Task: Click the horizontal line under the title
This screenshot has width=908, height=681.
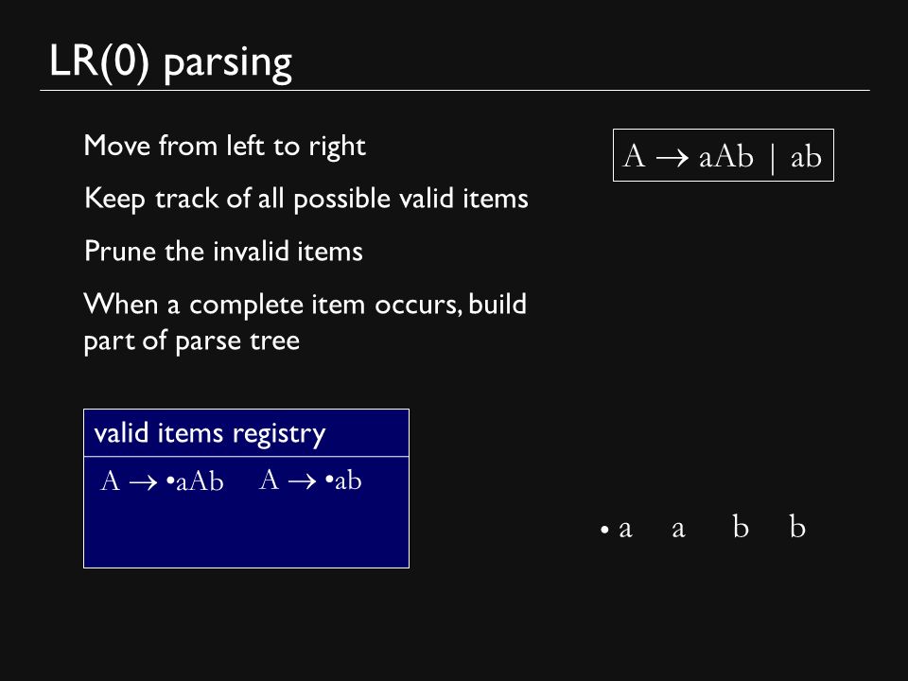Action: pyautogui.click(x=455, y=91)
